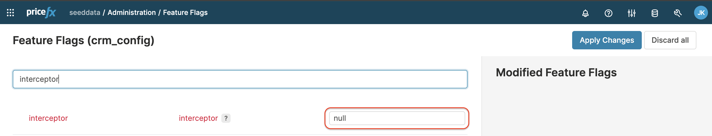Go to seeddata in the breadcrumb
This screenshot has width=712, height=136.
(85, 13)
